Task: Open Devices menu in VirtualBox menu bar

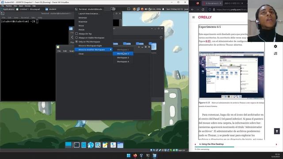Action: point(27,6)
